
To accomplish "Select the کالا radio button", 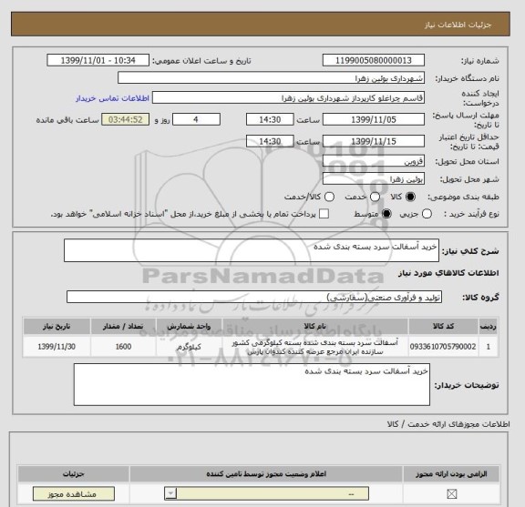I will tap(410, 197).
